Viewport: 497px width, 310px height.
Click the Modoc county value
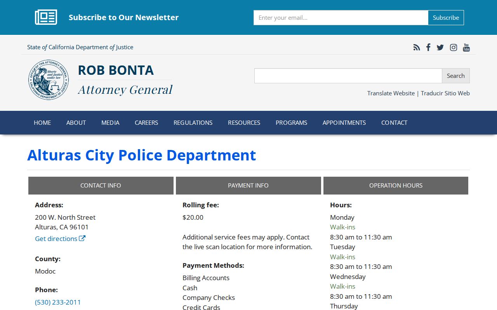tap(45, 271)
